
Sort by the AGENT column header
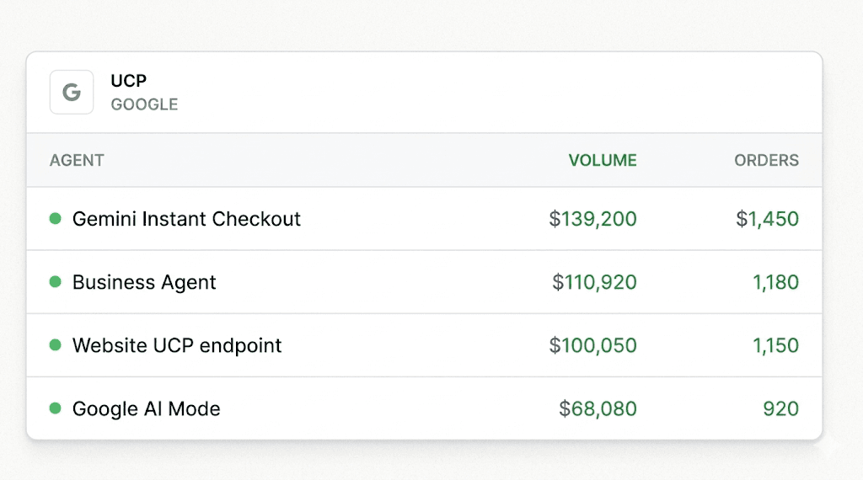[x=77, y=160]
